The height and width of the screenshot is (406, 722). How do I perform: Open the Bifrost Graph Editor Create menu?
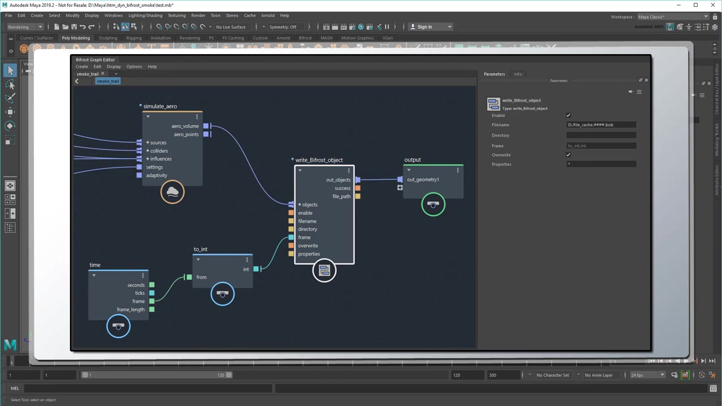pyautogui.click(x=82, y=67)
